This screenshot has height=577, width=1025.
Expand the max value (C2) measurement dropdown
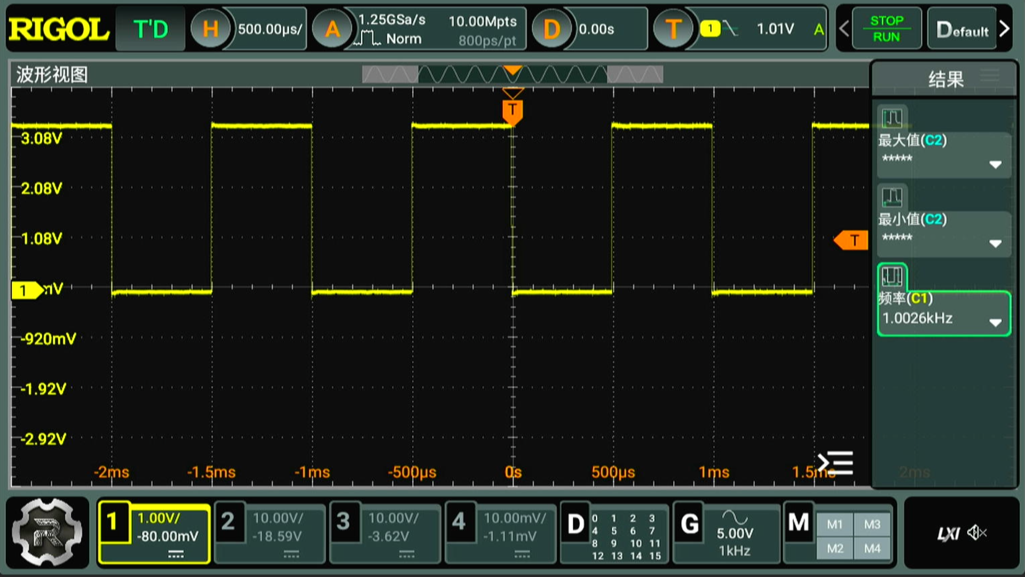[x=995, y=165]
